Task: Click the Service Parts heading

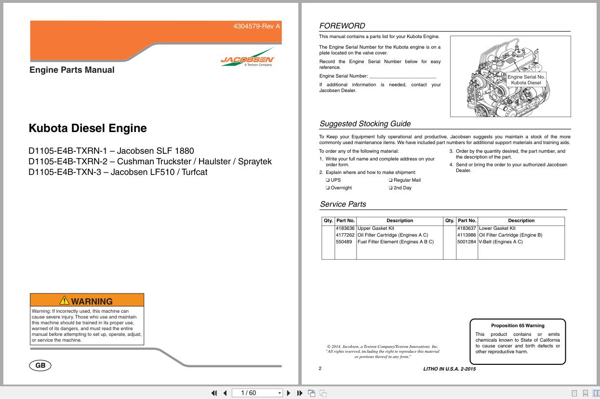Action: (343, 204)
